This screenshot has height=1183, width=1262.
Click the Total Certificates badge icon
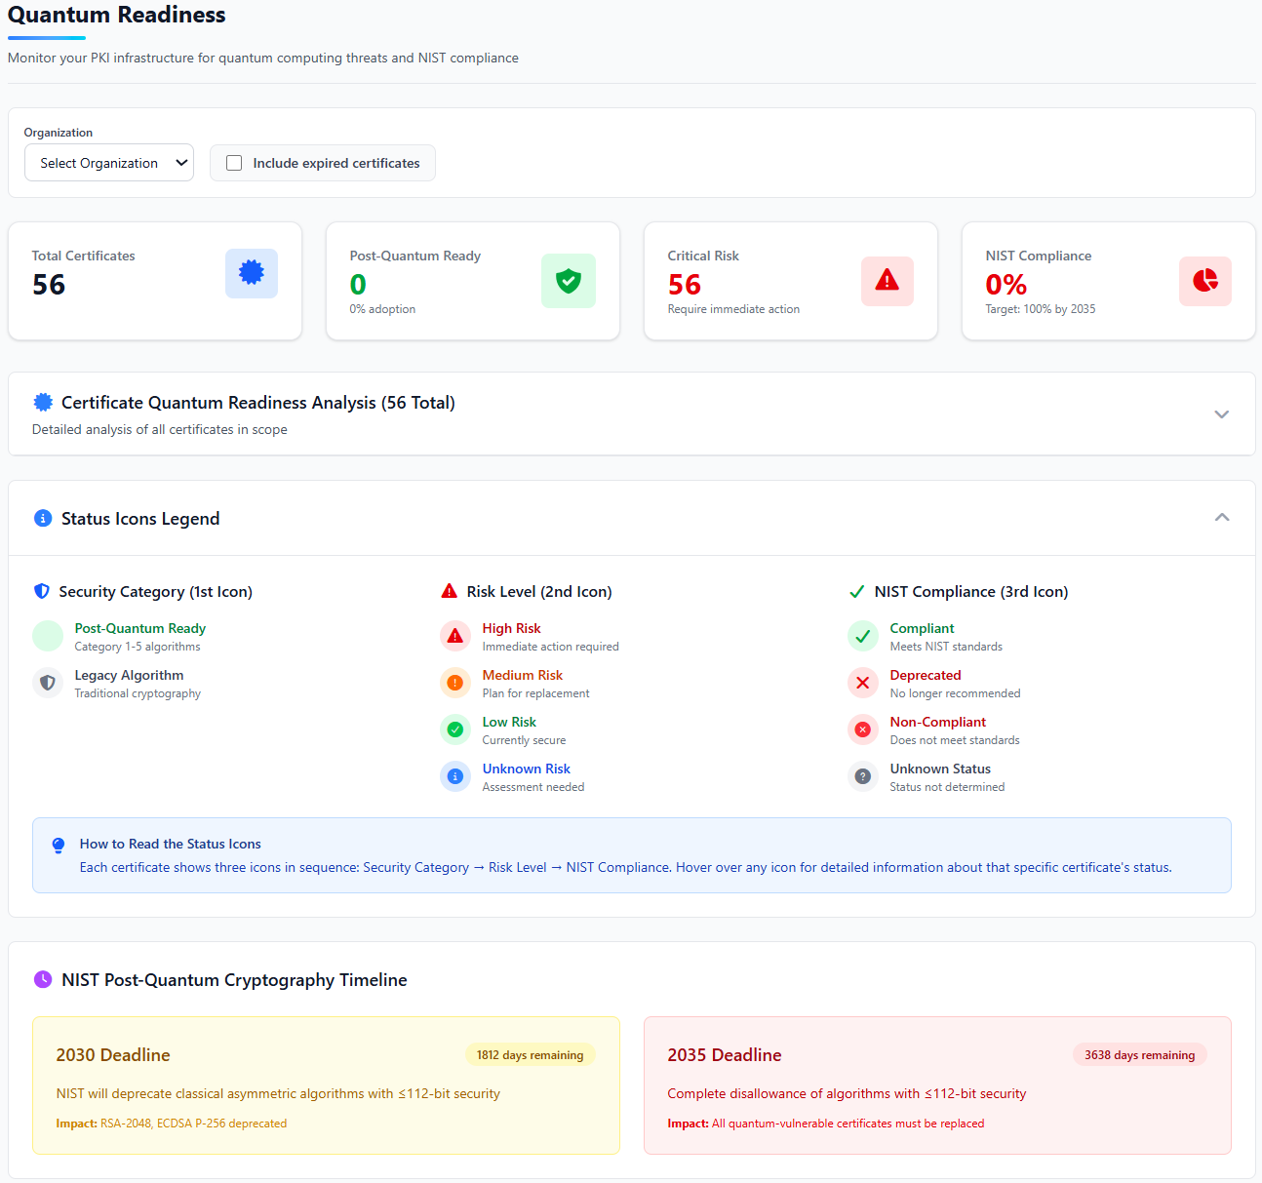tap(252, 273)
